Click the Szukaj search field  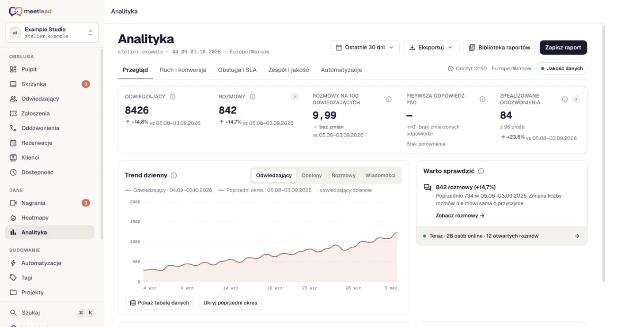[x=52, y=313]
